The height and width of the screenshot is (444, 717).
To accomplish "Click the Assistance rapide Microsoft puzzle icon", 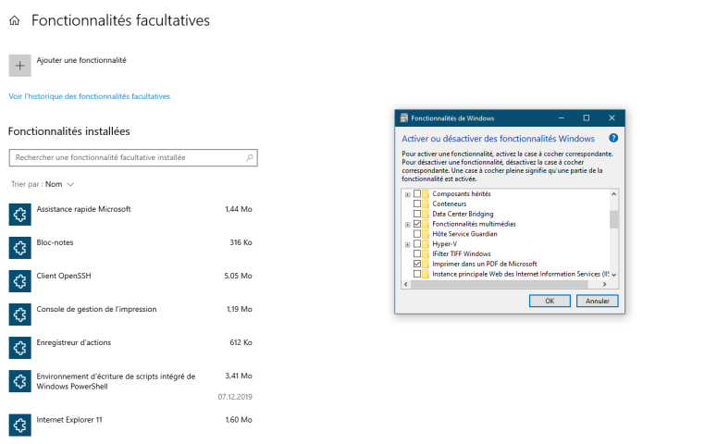I will pyautogui.click(x=19, y=215).
